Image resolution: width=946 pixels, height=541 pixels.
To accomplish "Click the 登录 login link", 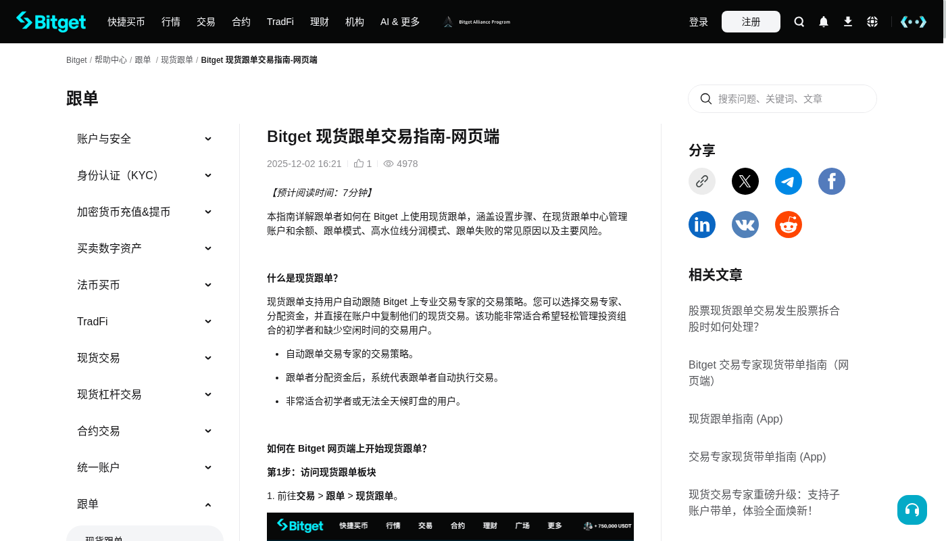I will tap(699, 22).
